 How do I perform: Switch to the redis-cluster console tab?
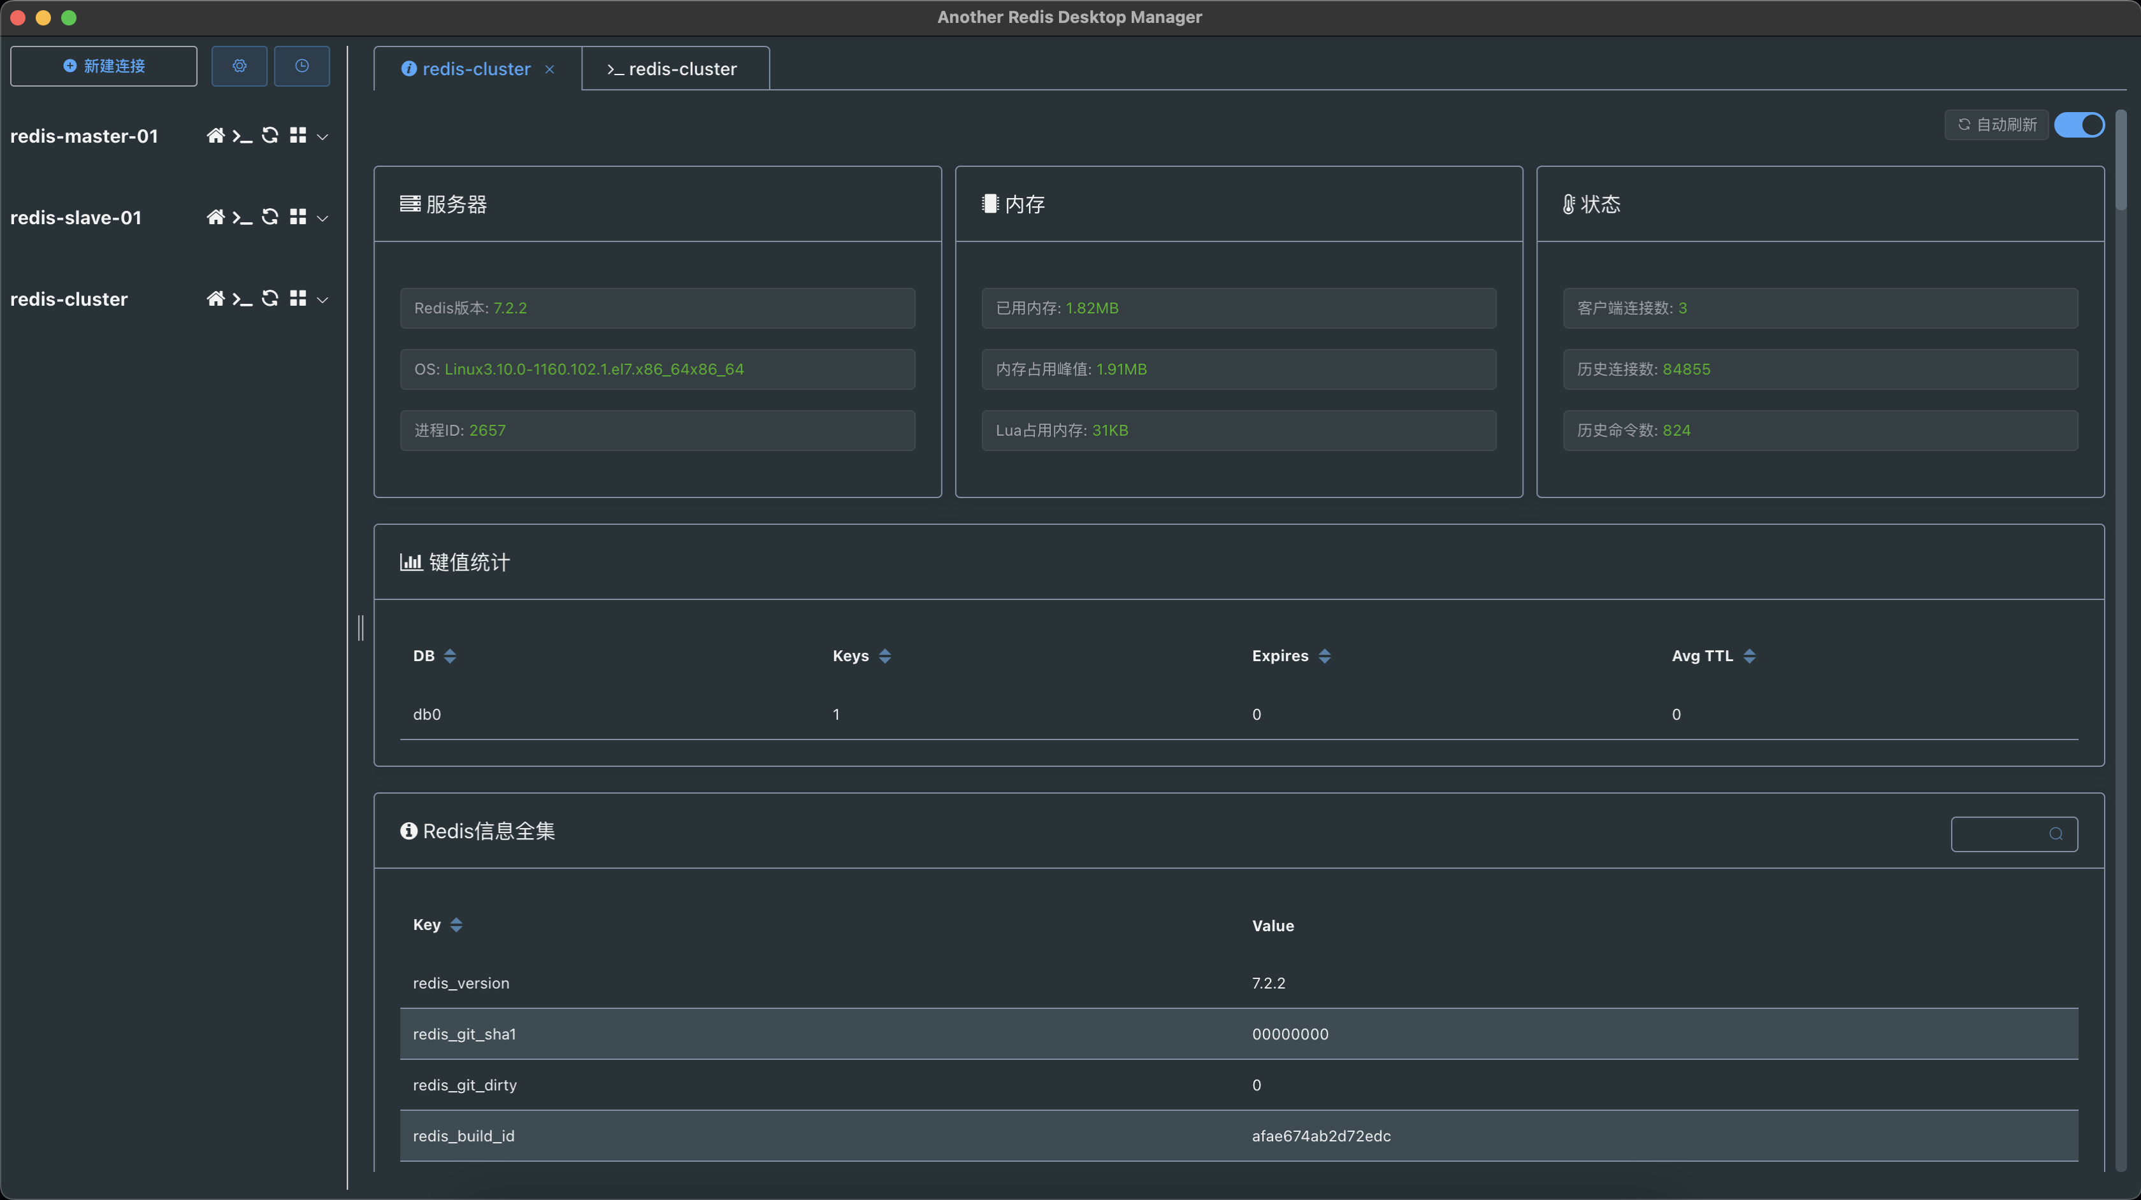(x=674, y=69)
